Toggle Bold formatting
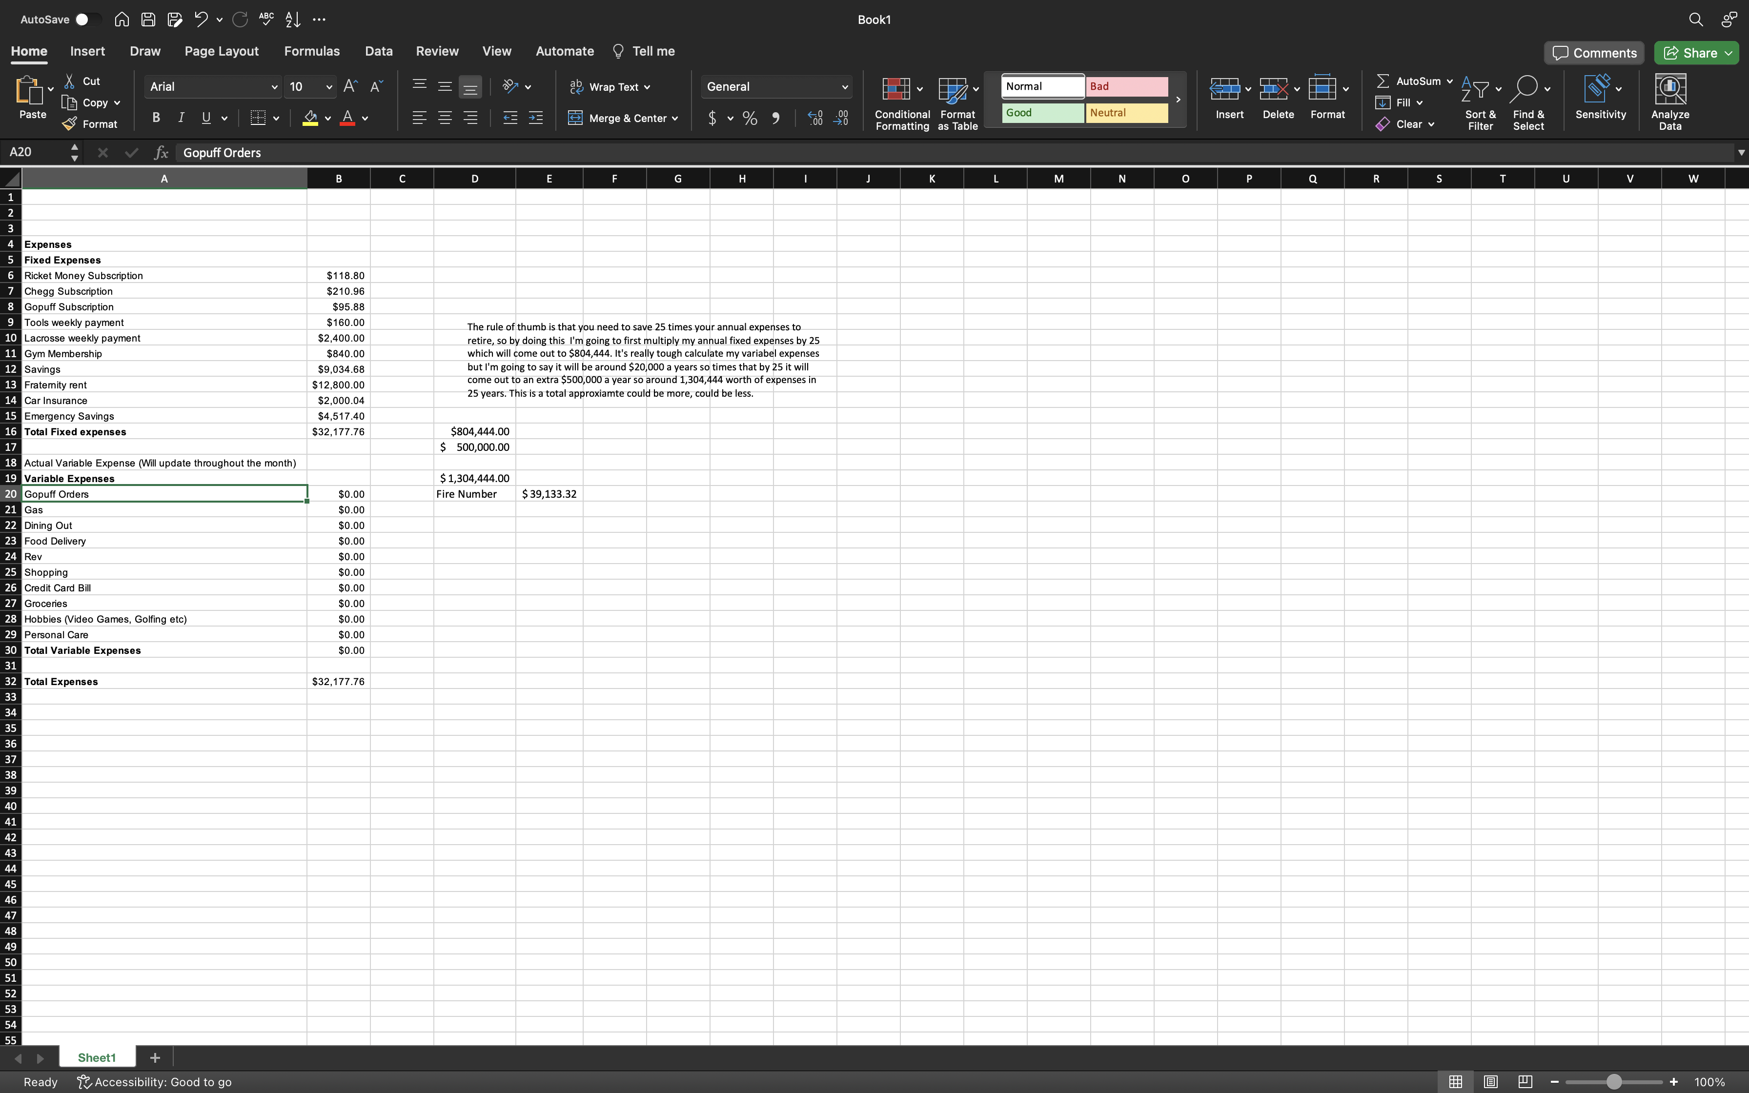Viewport: 1749px width, 1093px height. coord(155,118)
